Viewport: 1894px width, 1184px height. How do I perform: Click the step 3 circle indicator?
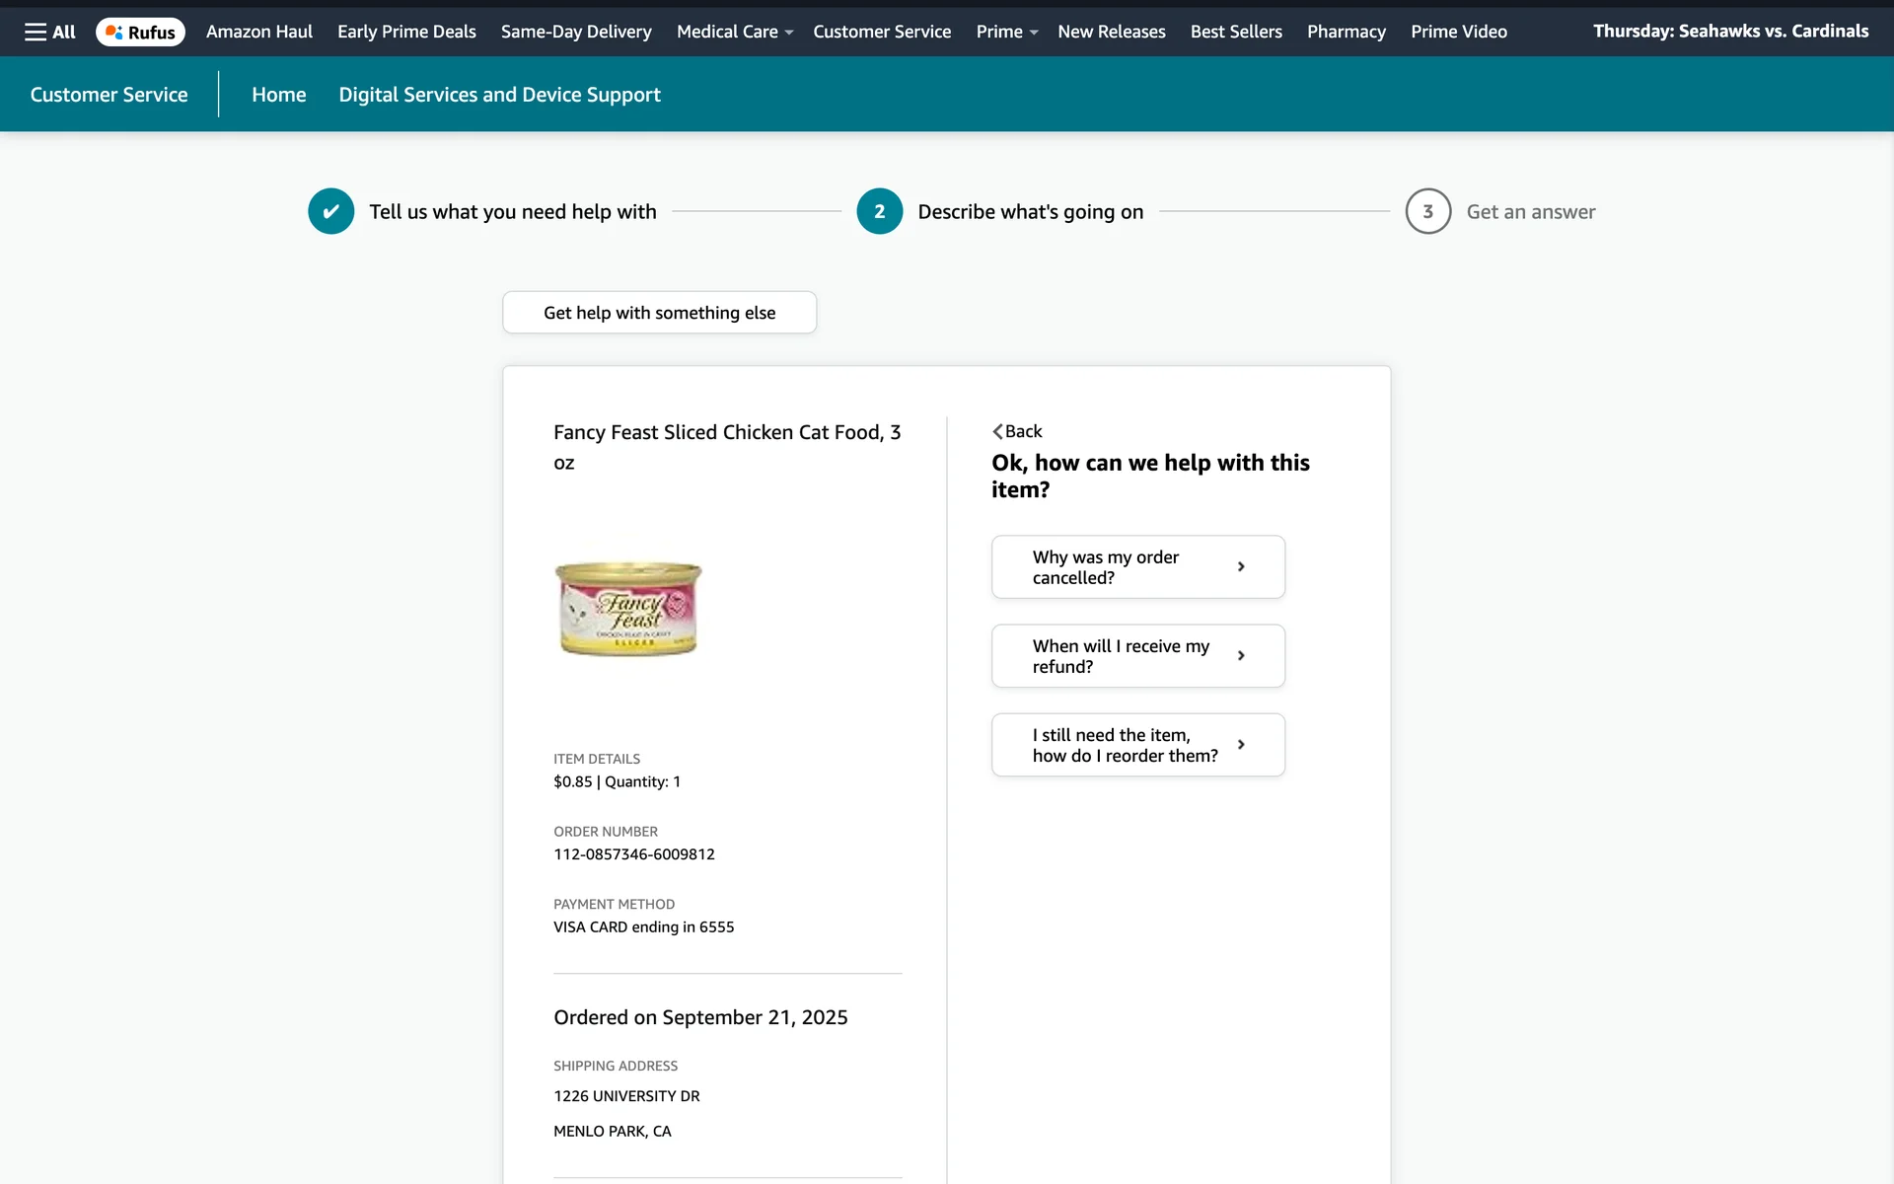tap(1427, 211)
